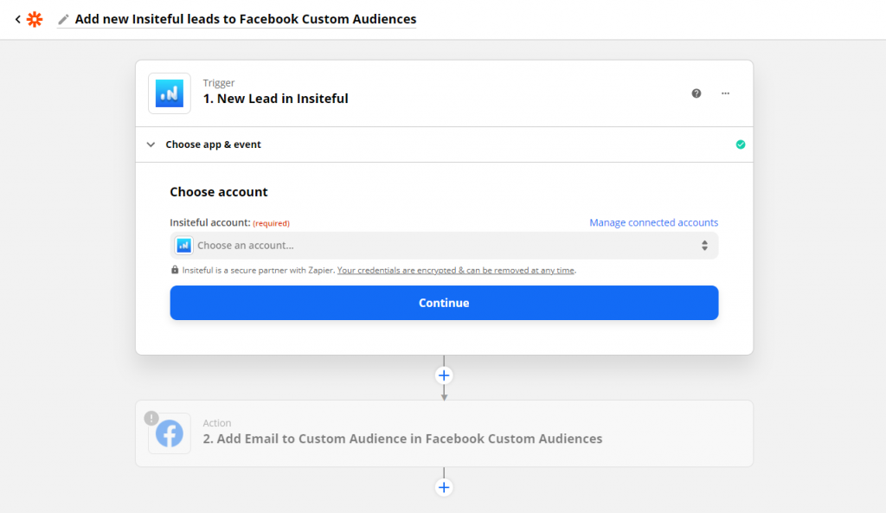886x513 pixels.
Task: Open help for the trigger step
Action: click(x=697, y=93)
